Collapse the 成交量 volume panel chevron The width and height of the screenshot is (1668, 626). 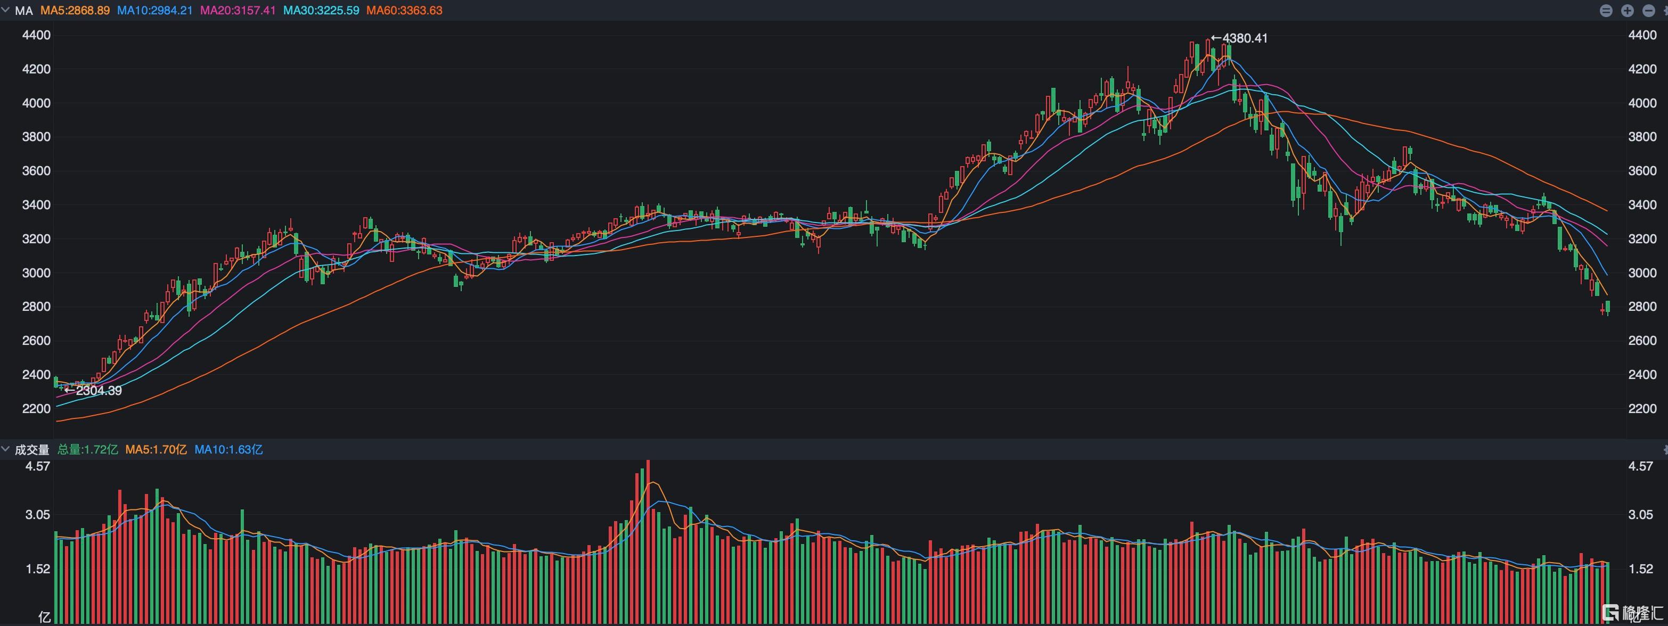coord(6,449)
